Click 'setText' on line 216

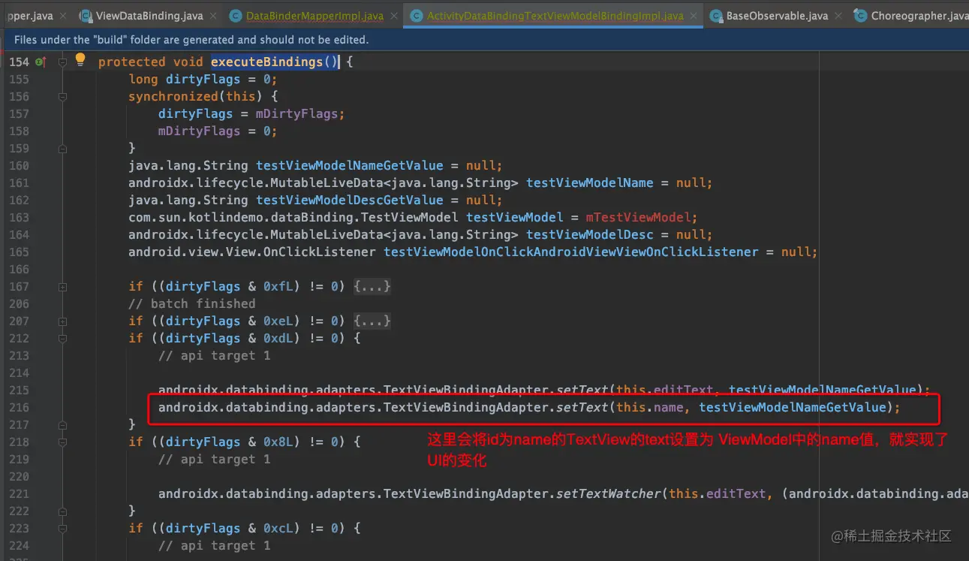pos(582,407)
